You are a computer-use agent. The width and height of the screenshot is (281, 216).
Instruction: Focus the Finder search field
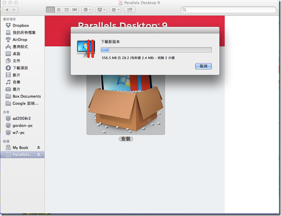[228, 10]
